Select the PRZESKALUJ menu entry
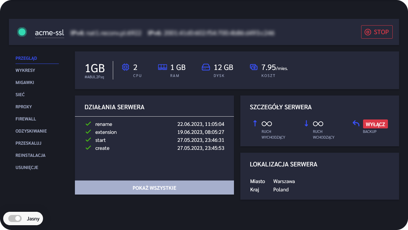 click(28, 143)
